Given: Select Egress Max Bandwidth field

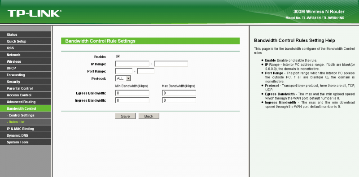Looking at the screenshot, I should (x=179, y=93).
